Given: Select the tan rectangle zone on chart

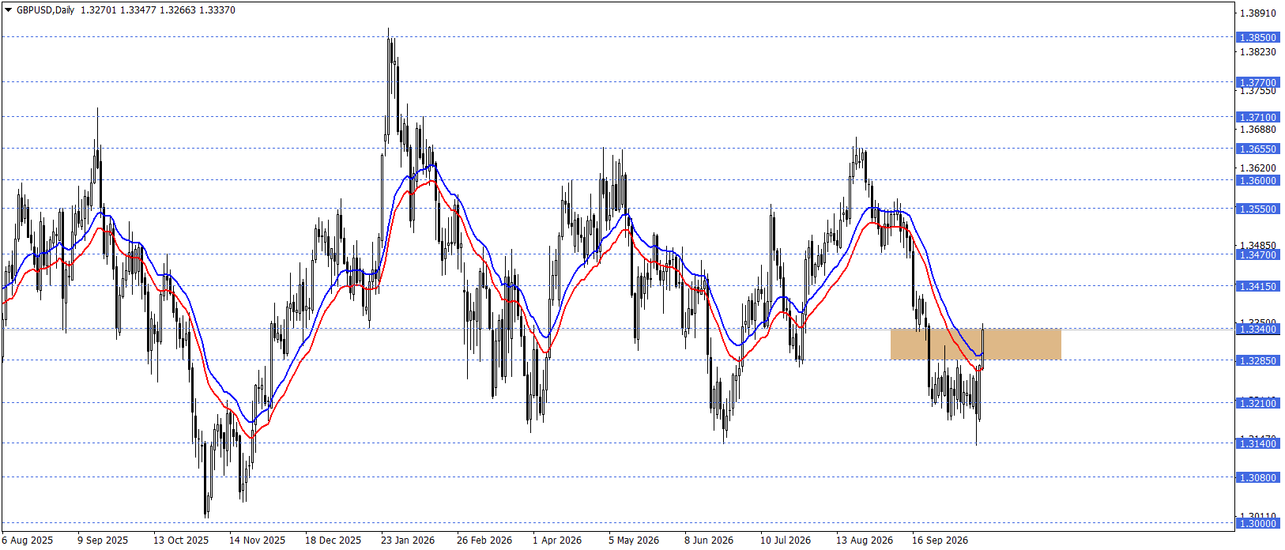Looking at the screenshot, I should coord(975,344).
